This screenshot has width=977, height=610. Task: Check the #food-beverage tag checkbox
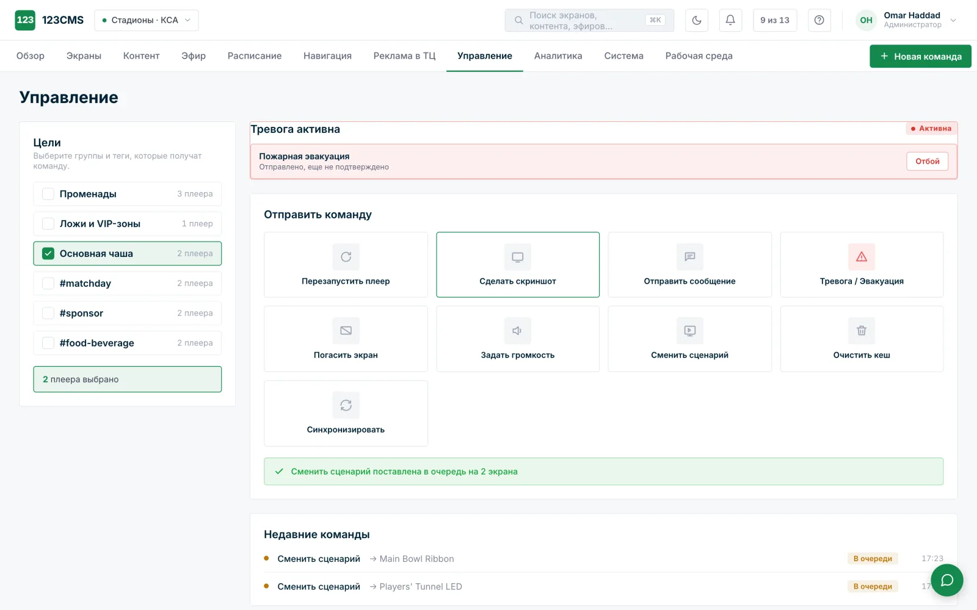(x=48, y=343)
